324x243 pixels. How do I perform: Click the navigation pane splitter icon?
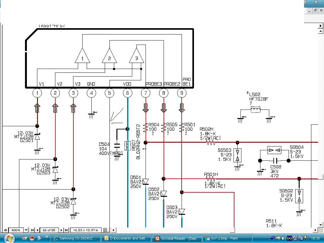5,230
